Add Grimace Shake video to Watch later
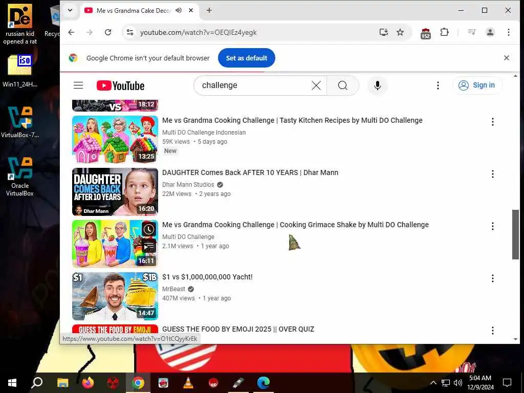The image size is (524, 393). pyautogui.click(x=149, y=229)
